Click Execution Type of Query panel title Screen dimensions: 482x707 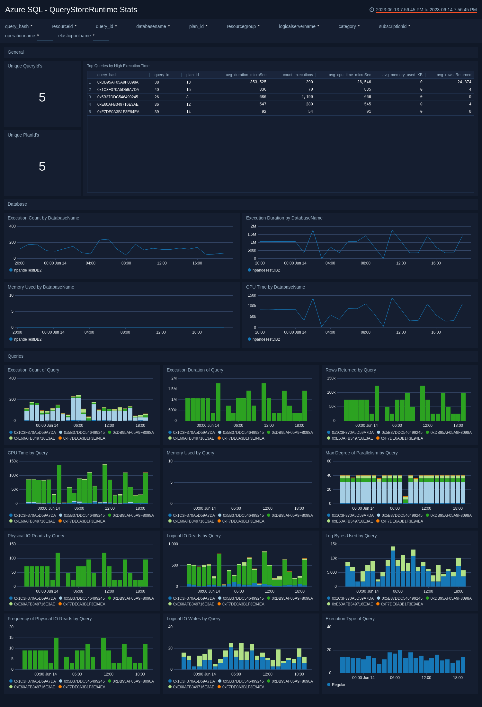click(350, 619)
